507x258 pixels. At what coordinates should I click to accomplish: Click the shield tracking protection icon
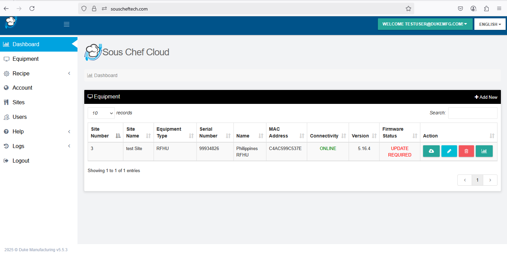point(84,9)
